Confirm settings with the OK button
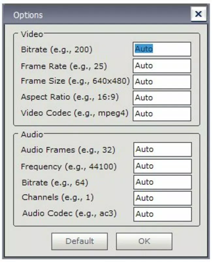The height and width of the screenshot is (262, 212). click(144, 241)
